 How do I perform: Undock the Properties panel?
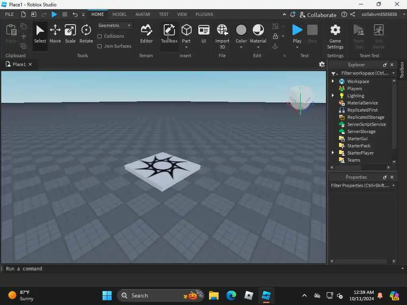[x=385, y=177]
